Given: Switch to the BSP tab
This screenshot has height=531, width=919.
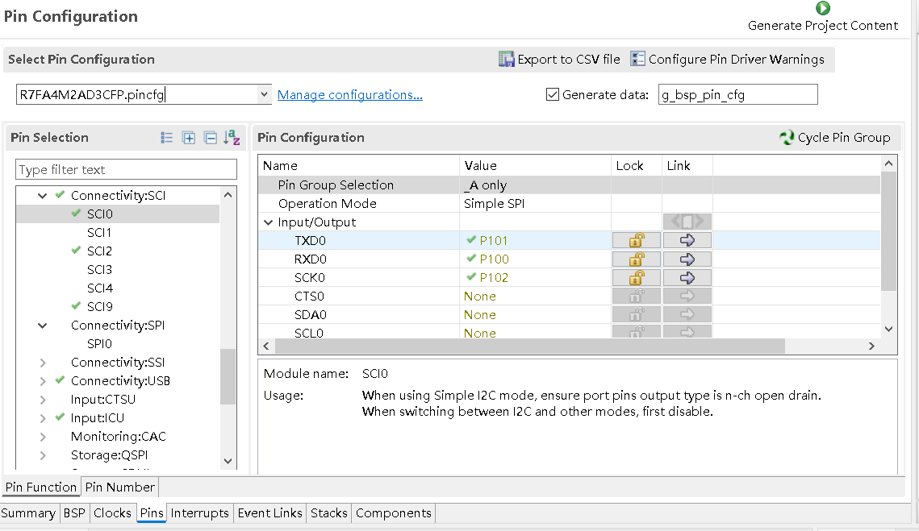Looking at the screenshot, I should click(x=74, y=512).
